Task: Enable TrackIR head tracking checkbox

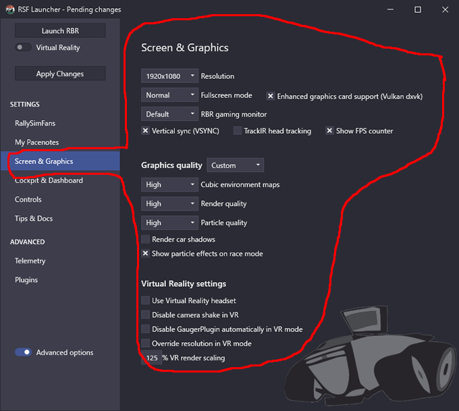Action: click(238, 130)
